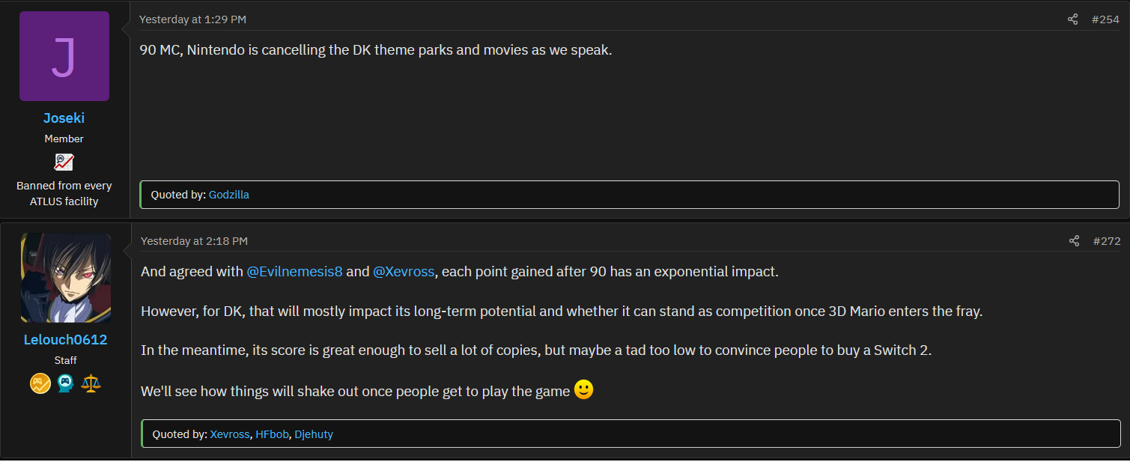
Task: Click the Lelouch0612 username link
Action: [66, 340]
